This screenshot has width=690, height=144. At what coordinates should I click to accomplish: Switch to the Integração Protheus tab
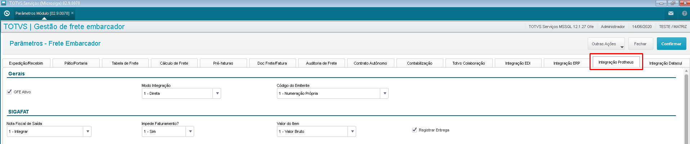[x=616, y=62]
